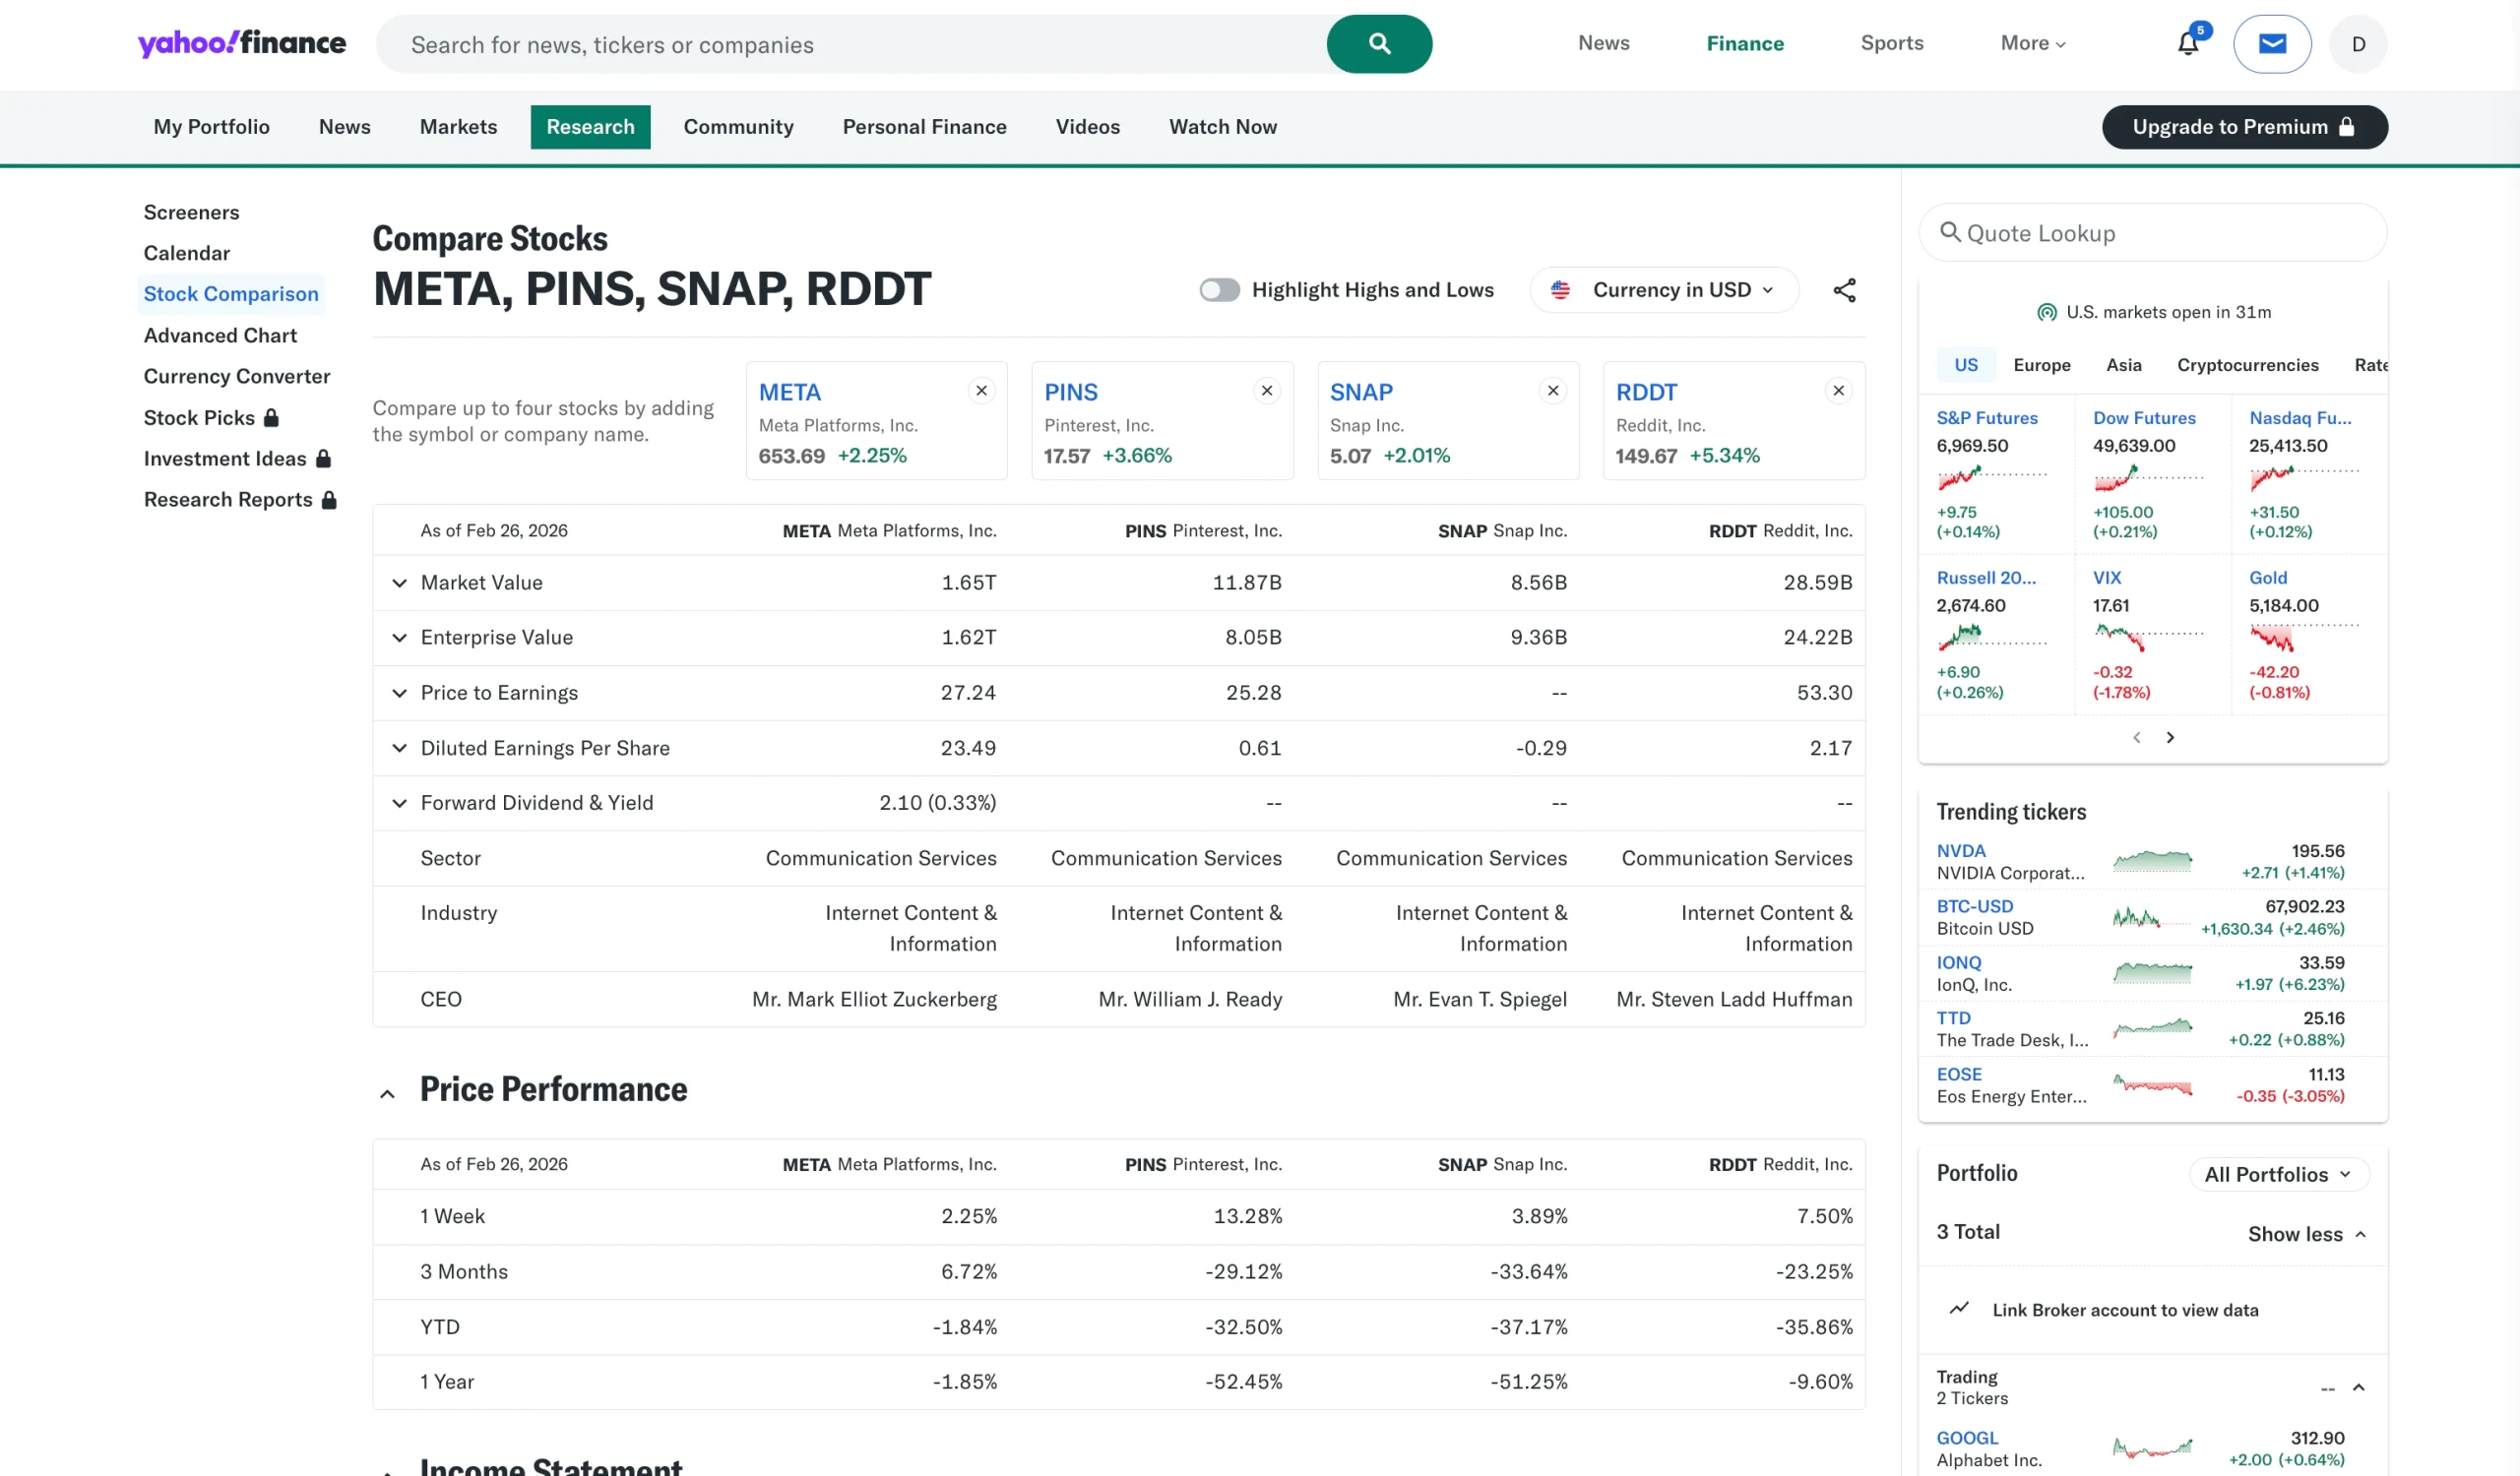
Task: Collapse the Price Performance section
Action: coord(387,1093)
